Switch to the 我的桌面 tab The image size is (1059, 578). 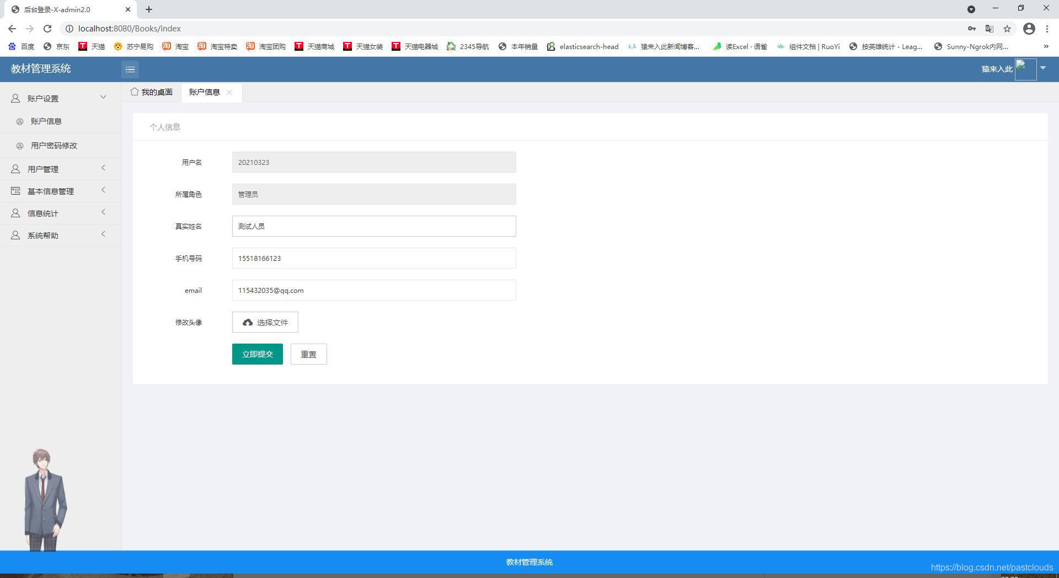pyautogui.click(x=152, y=92)
